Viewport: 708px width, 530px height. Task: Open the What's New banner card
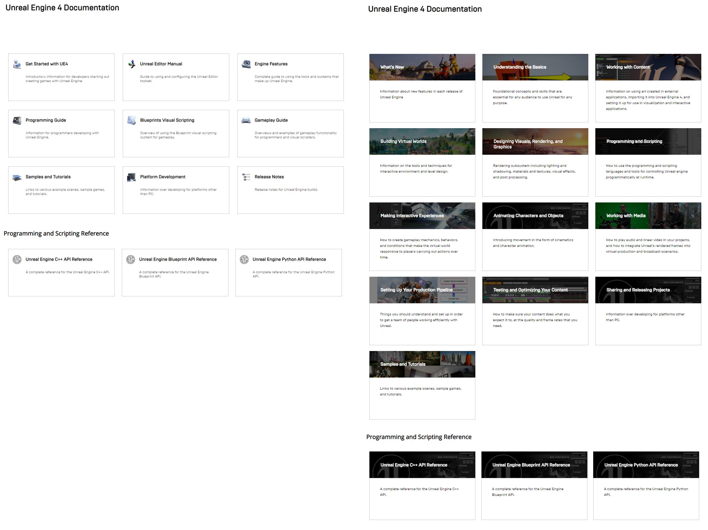[x=422, y=67]
